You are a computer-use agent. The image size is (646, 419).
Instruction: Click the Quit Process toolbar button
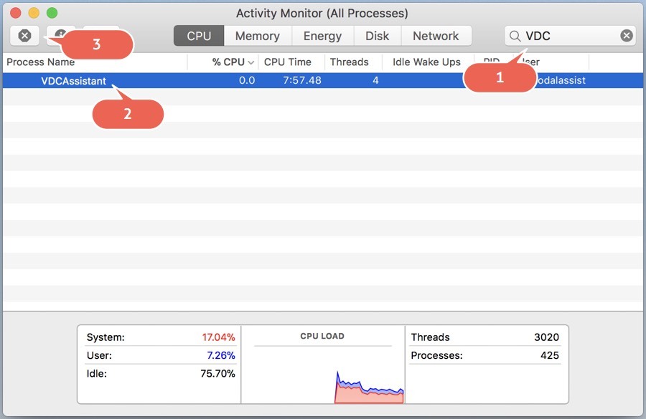click(x=24, y=36)
